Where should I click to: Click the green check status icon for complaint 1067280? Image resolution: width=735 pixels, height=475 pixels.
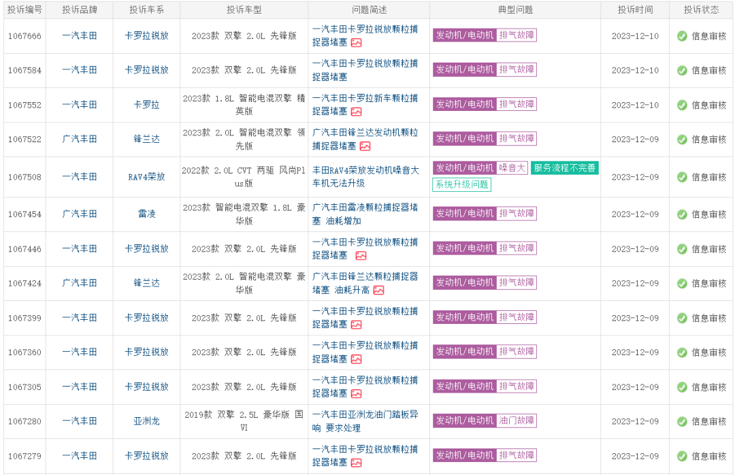[x=682, y=421]
